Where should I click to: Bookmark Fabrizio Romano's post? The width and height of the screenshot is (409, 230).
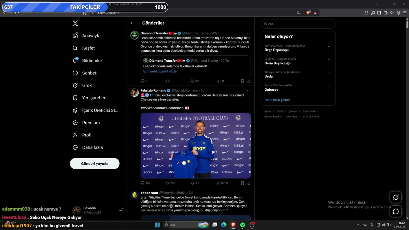point(243,183)
